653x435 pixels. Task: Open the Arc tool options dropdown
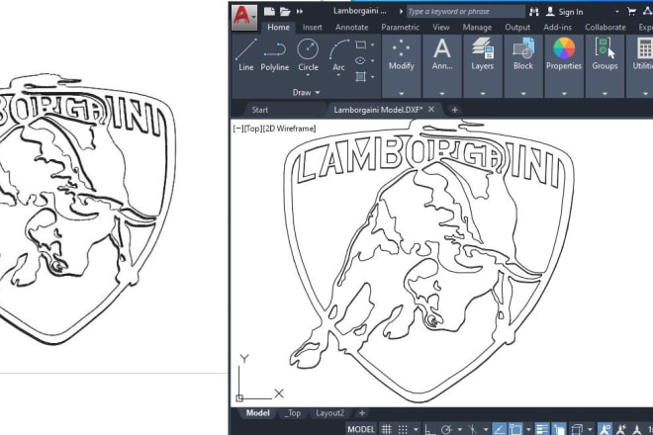coord(338,75)
